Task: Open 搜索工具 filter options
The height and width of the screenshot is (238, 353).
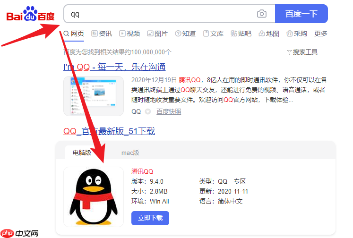Action: click(302, 52)
